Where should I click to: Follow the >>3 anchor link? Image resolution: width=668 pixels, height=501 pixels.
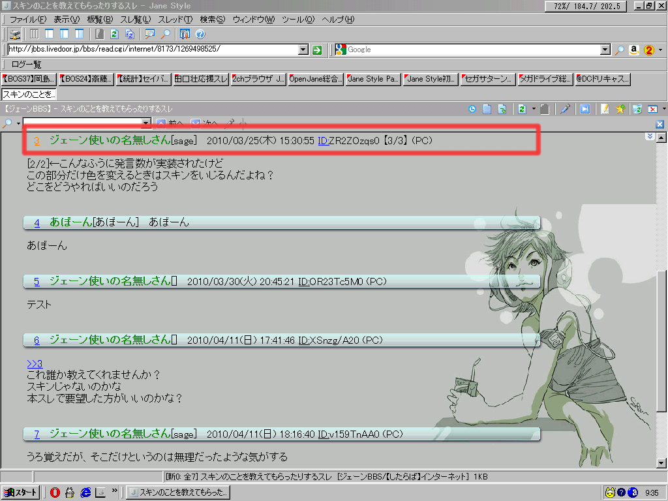pos(35,364)
